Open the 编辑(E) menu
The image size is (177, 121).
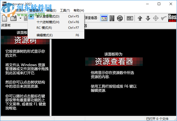click(51, 11)
